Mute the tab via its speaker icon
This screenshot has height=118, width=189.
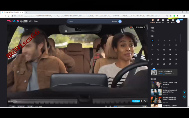[21, 12]
